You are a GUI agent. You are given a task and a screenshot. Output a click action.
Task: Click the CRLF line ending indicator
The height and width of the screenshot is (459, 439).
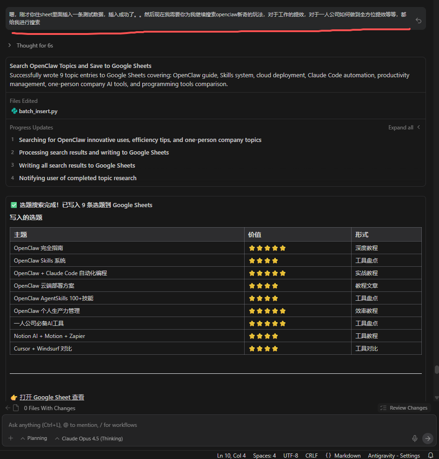(311, 455)
